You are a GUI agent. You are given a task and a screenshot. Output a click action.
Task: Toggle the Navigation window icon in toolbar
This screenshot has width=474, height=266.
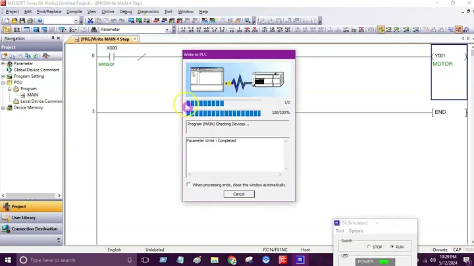pos(7,30)
